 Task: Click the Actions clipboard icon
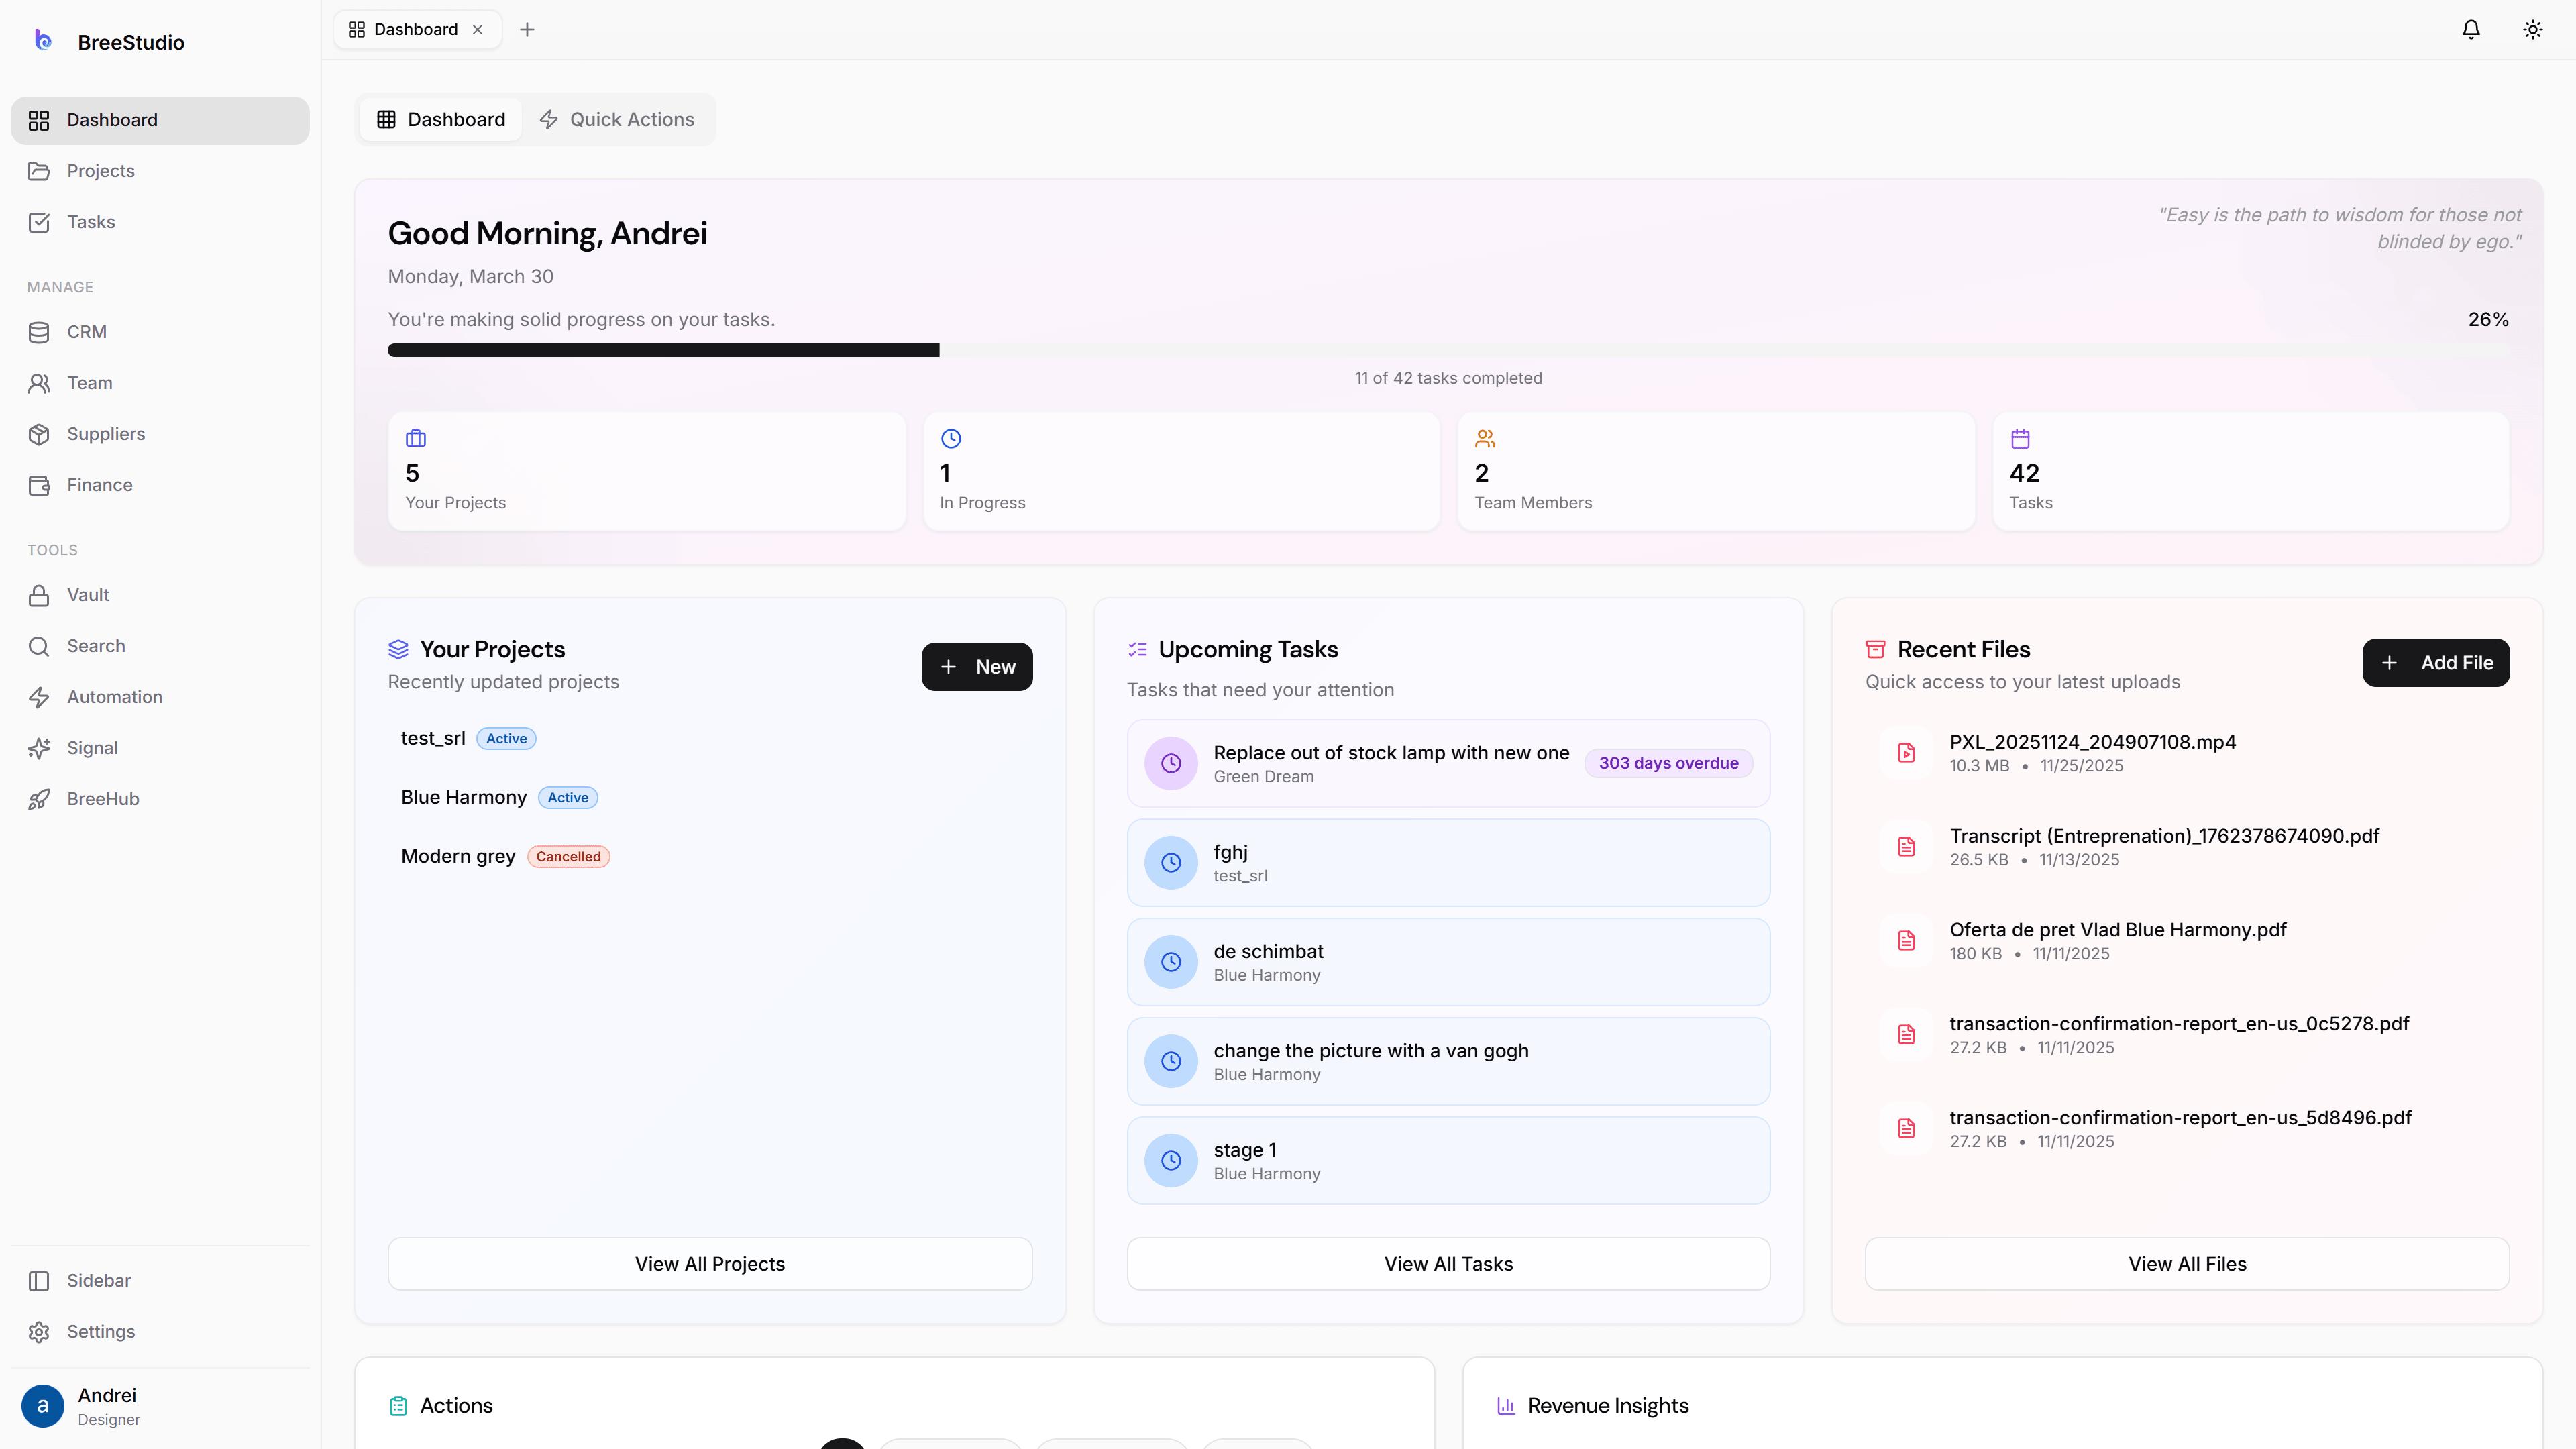[398, 1406]
